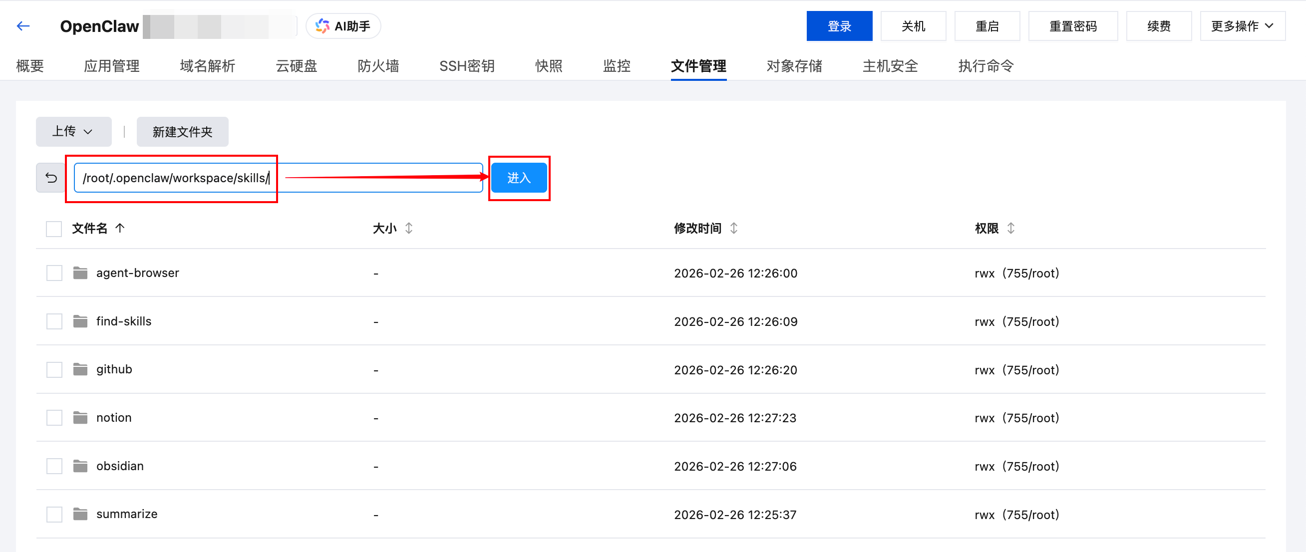The height and width of the screenshot is (552, 1306).
Task: Tick the checkbox beside summarize folder
Action: pos(54,514)
